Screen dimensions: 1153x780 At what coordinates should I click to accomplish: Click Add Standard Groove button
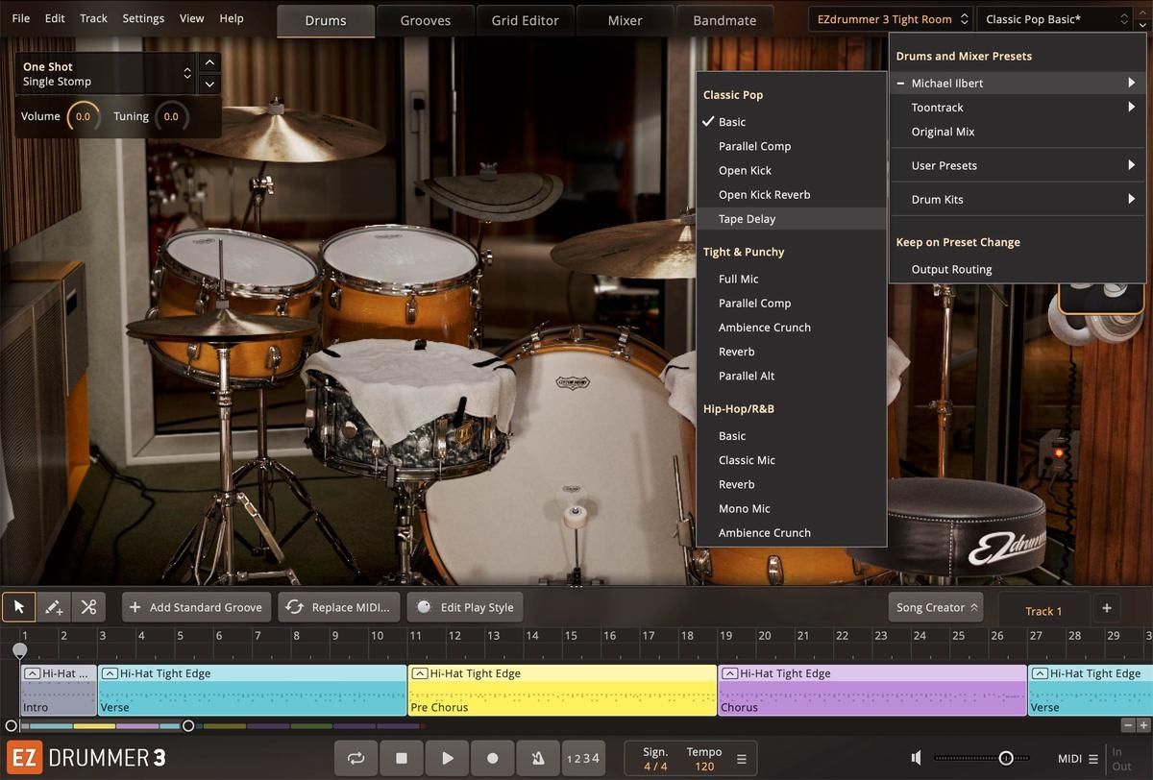pos(196,607)
